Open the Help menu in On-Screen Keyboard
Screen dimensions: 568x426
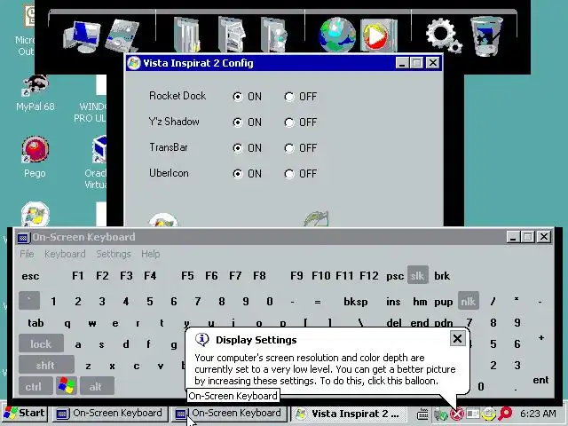[150, 254]
